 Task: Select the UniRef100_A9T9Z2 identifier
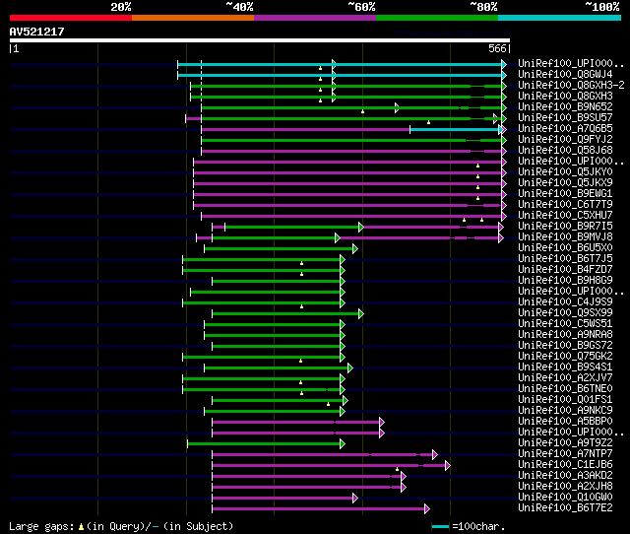565,443
